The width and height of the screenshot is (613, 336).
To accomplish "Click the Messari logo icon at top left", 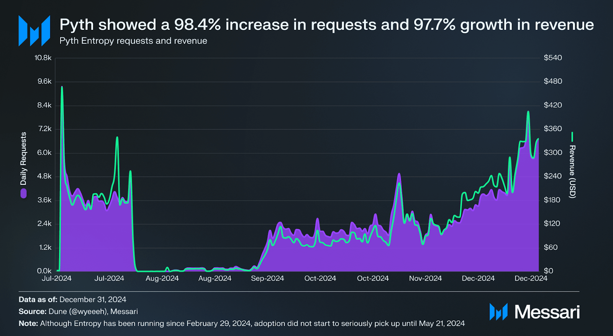I will [x=34, y=31].
